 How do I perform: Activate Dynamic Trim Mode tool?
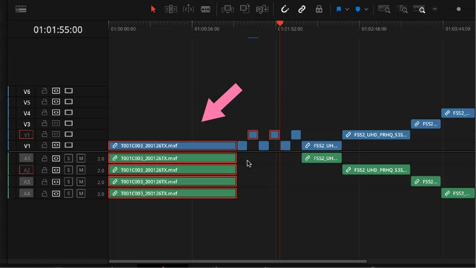click(188, 9)
